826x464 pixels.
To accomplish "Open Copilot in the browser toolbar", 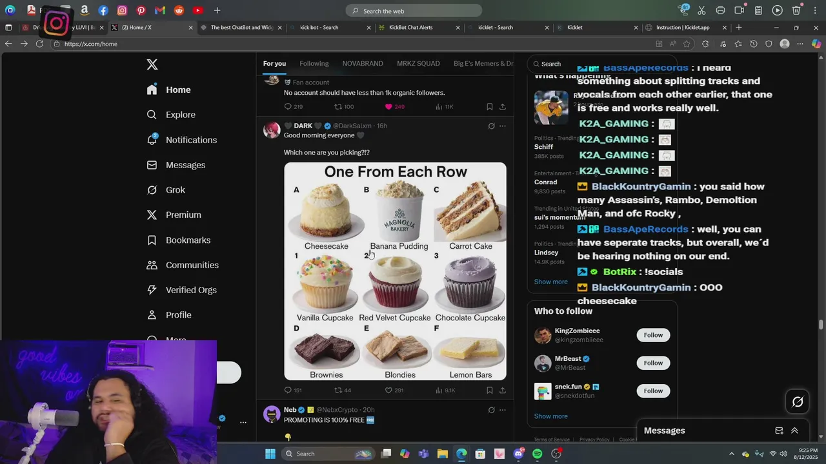I will tap(816, 44).
